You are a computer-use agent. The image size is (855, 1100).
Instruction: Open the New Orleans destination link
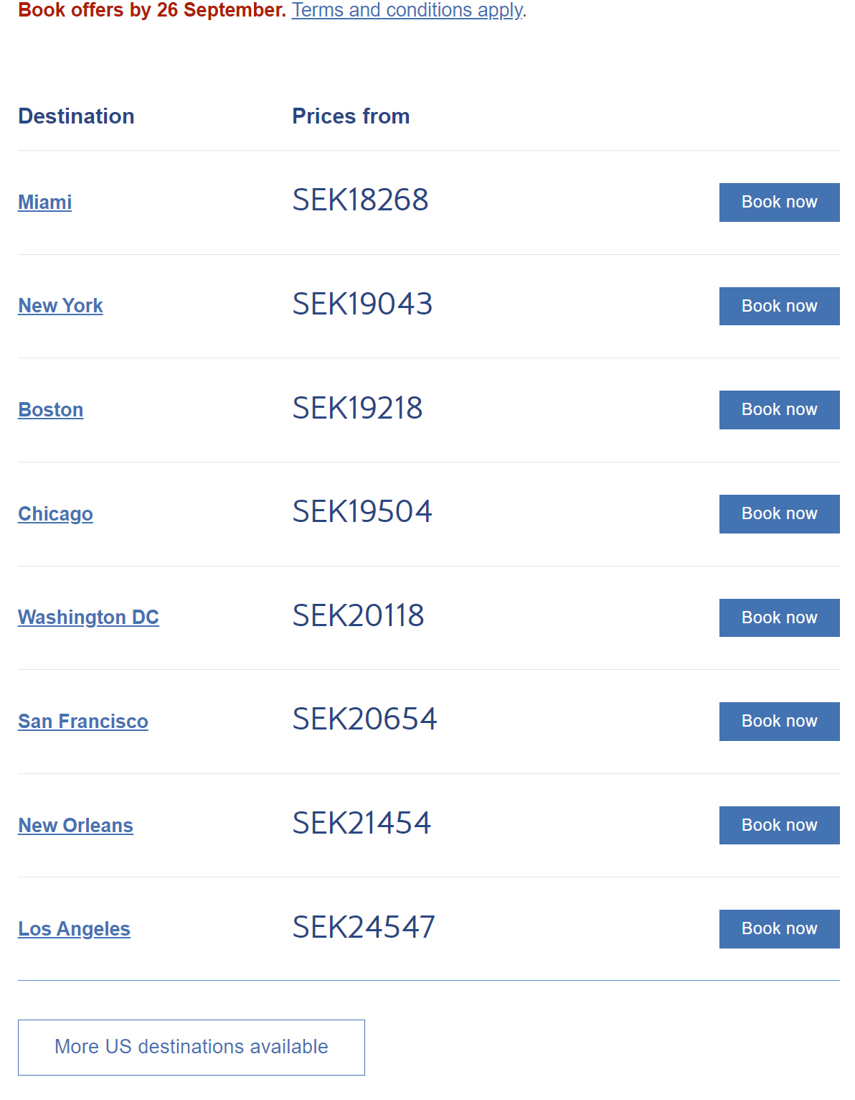coord(75,826)
